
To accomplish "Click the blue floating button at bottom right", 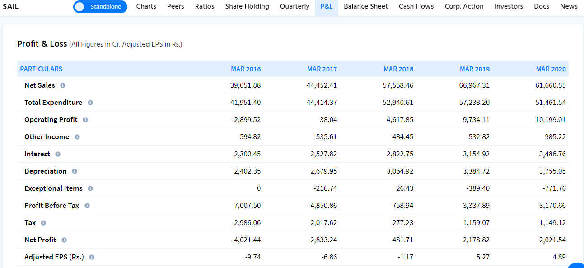I will (575, 266).
